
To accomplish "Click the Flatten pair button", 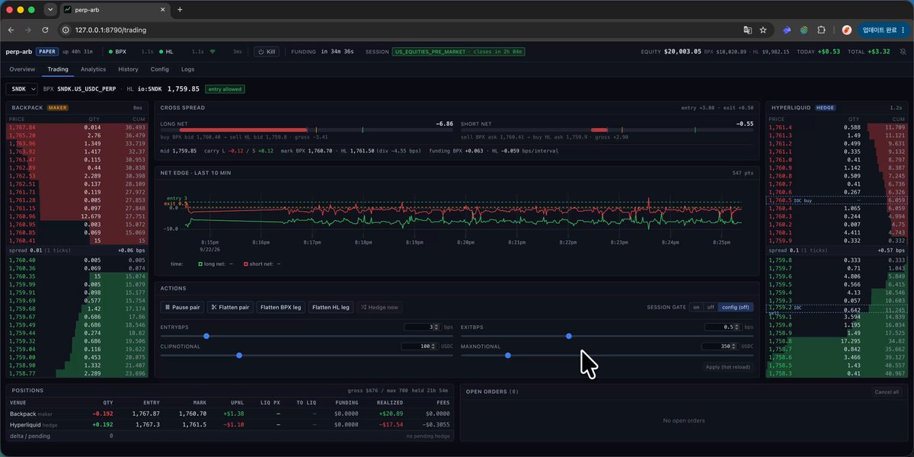I will [x=230, y=307].
